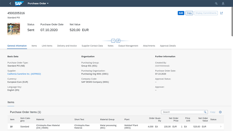Click the Plant column header
Image resolution: width=233 pixels, height=131 pixels.
click(127, 119)
